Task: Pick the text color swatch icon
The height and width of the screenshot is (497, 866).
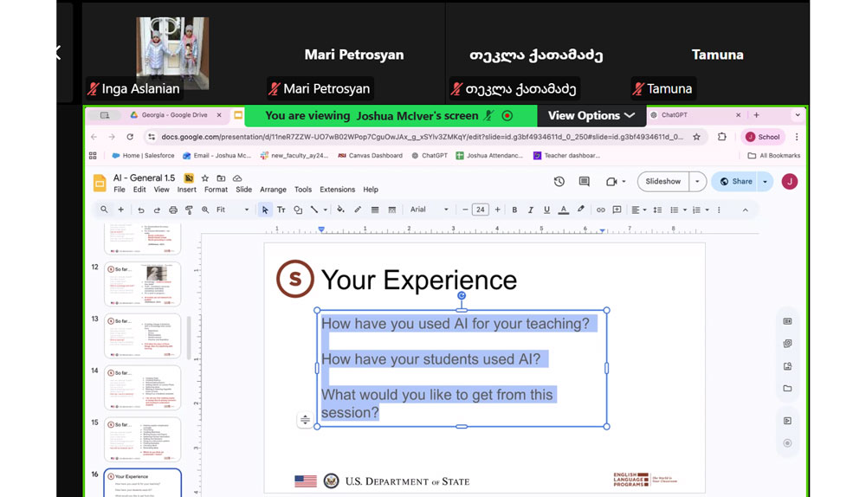Action: (x=564, y=210)
